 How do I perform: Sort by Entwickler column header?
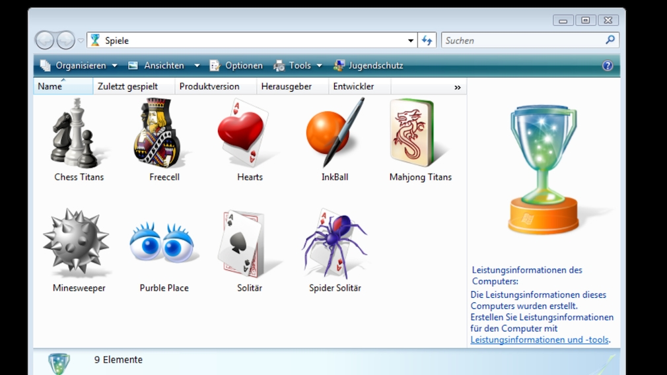pos(359,86)
